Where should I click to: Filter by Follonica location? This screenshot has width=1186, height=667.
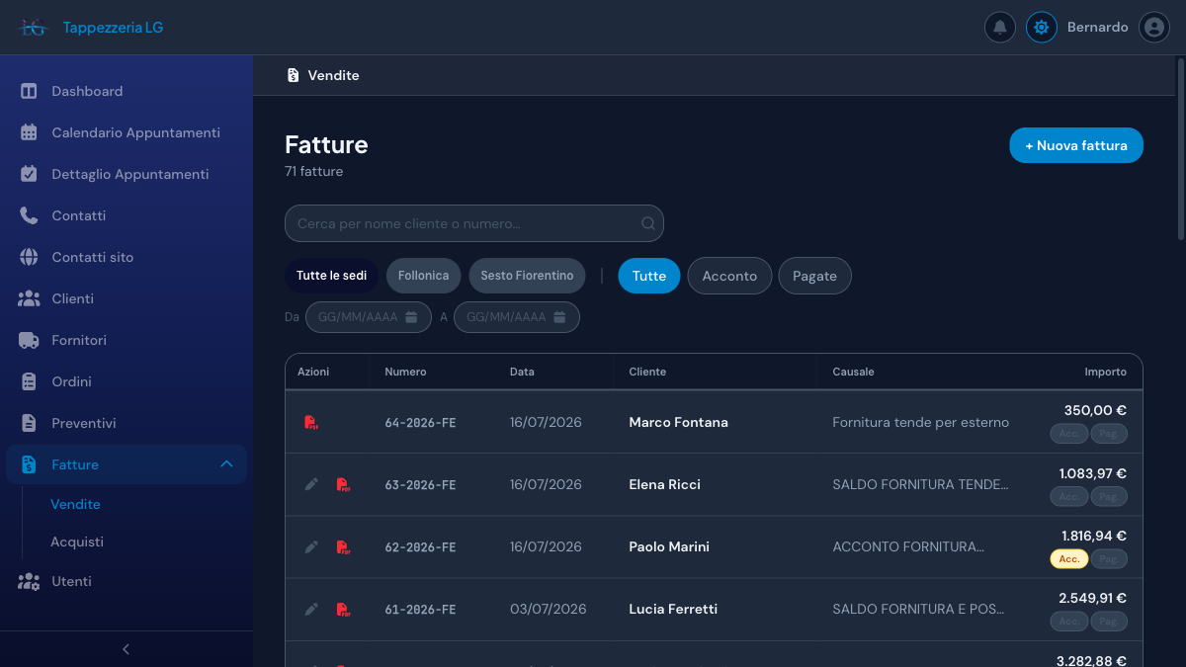click(x=424, y=276)
